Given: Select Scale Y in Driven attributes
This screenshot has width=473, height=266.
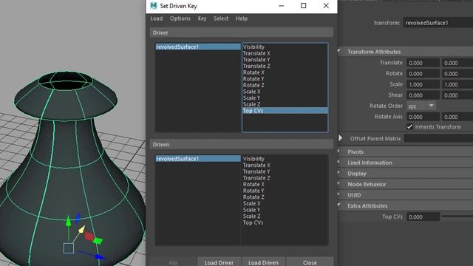Looking at the screenshot, I should pyautogui.click(x=251, y=210).
